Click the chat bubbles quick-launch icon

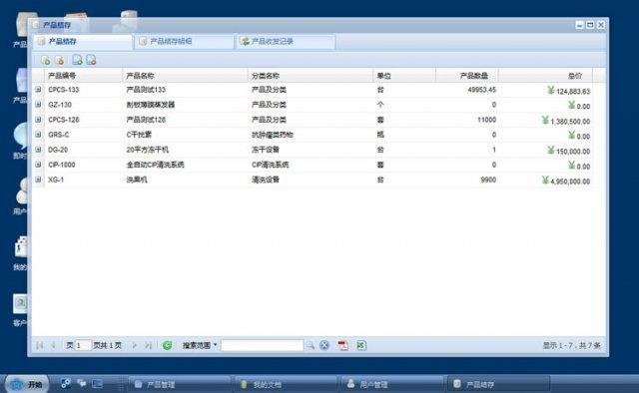tap(82, 383)
